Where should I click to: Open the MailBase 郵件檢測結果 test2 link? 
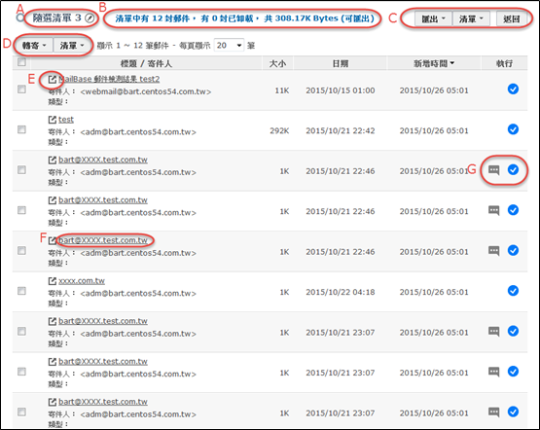pyautogui.click(x=109, y=79)
